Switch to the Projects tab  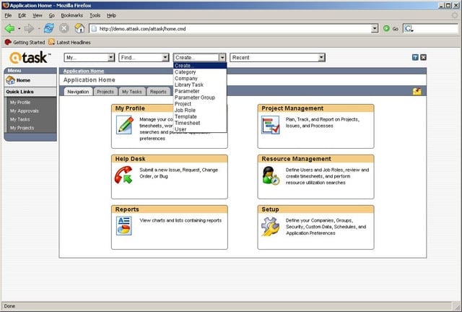pyautogui.click(x=105, y=92)
